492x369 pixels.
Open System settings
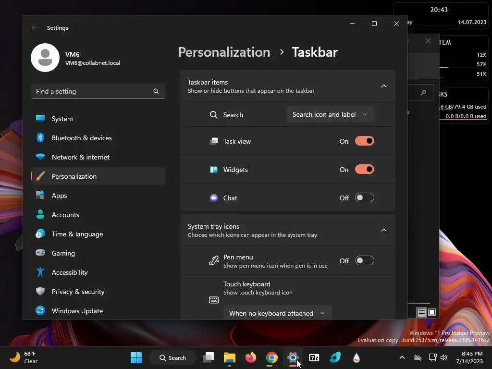pyautogui.click(x=98, y=119)
